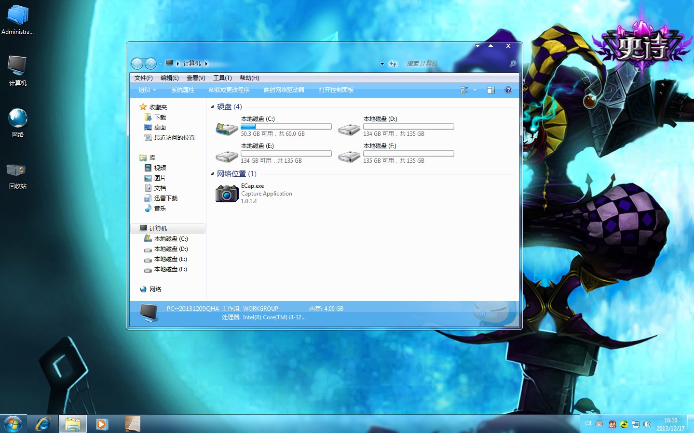Collapse the 硬盘 (4) group
This screenshot has height=433, width=694.
[x=212, y=107]
